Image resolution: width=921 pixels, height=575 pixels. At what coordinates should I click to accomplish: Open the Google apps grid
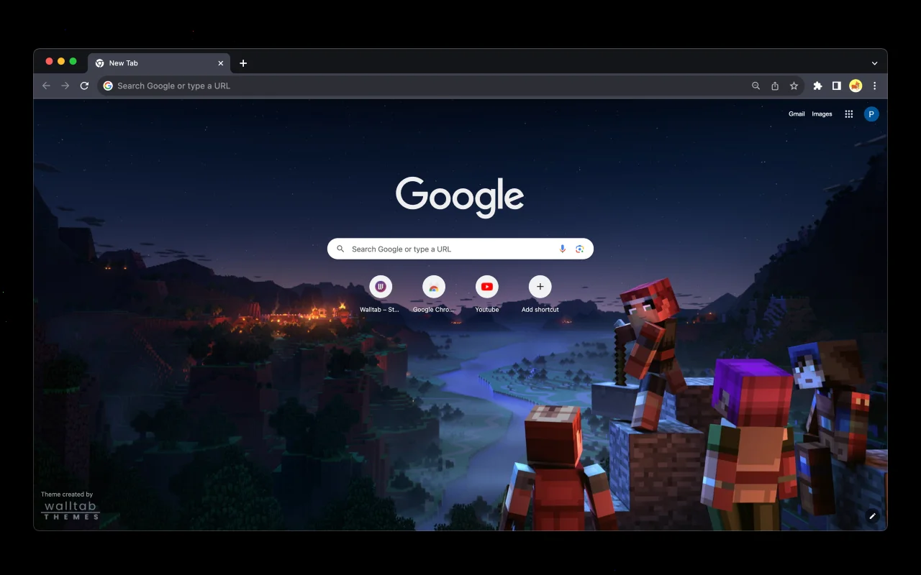point(849,114)
